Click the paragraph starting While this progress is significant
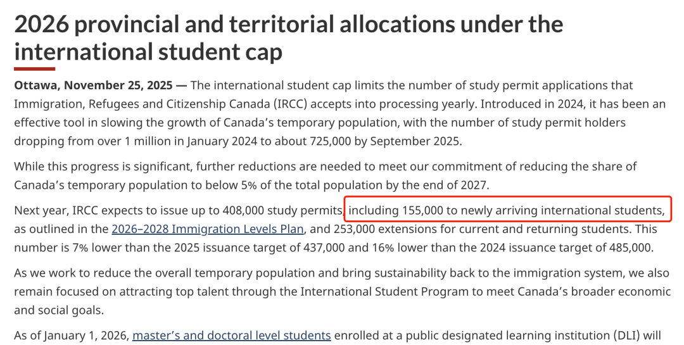The height and width of the screenshot is (345, 684). pos(326,175)
